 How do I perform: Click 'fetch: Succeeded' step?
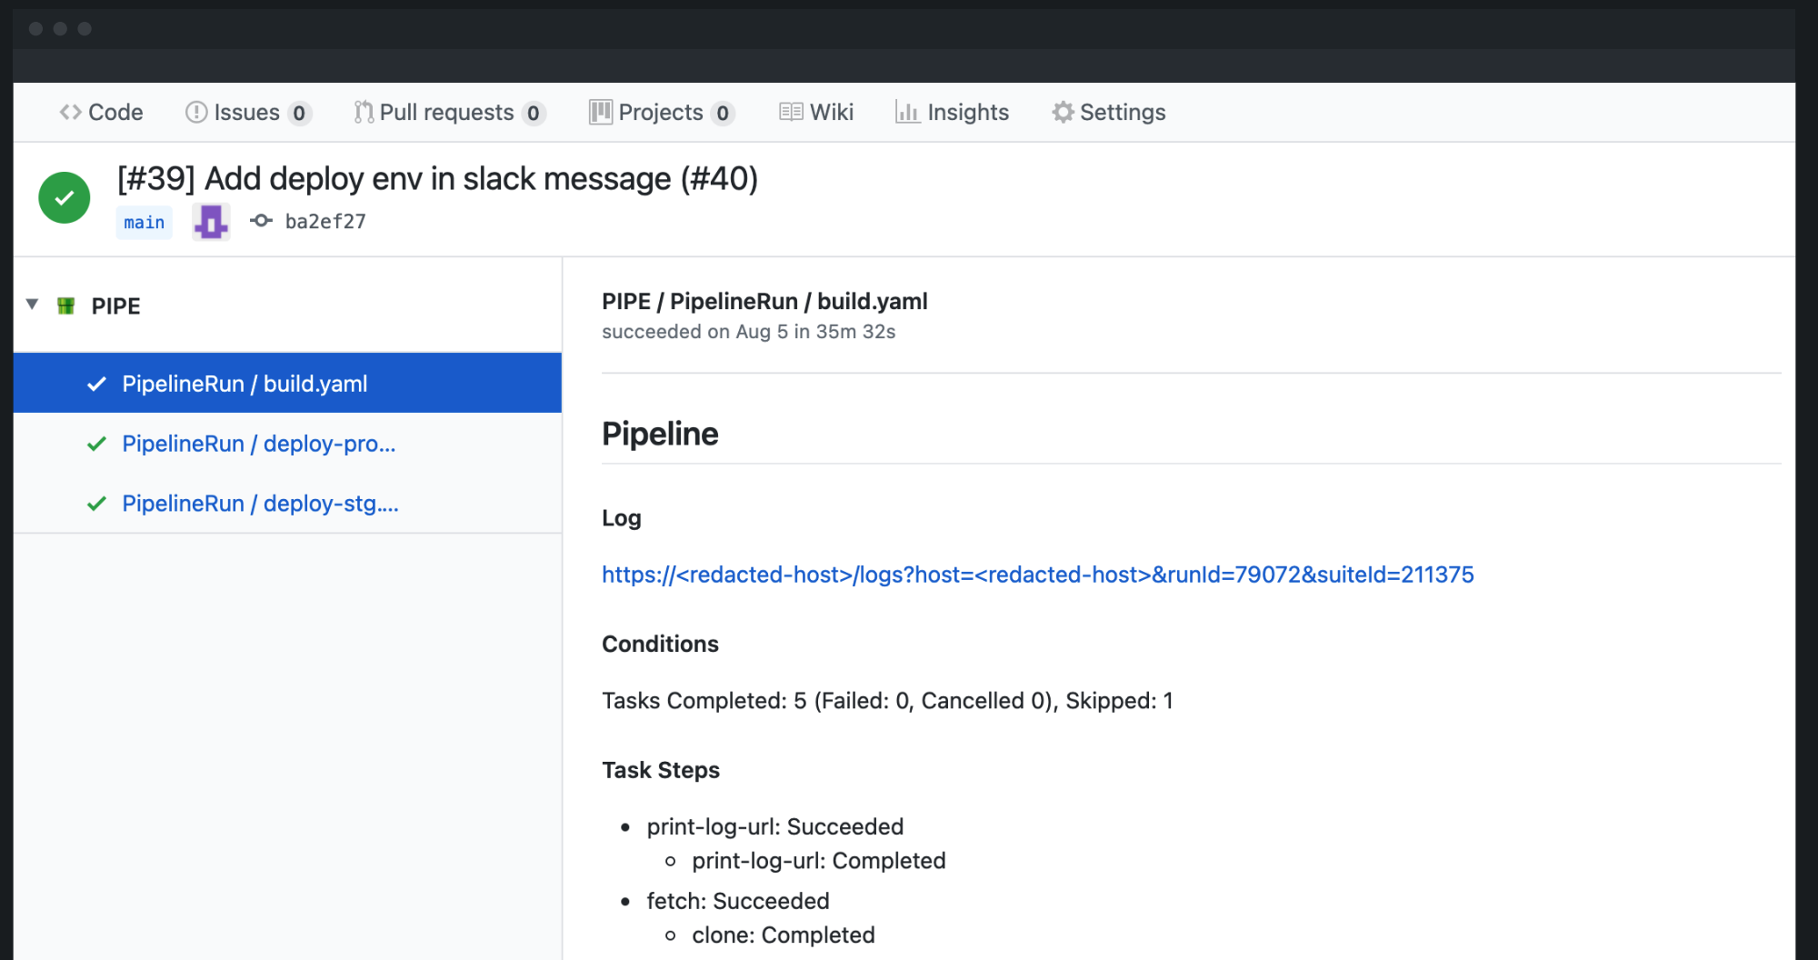[x=738, y=901]
